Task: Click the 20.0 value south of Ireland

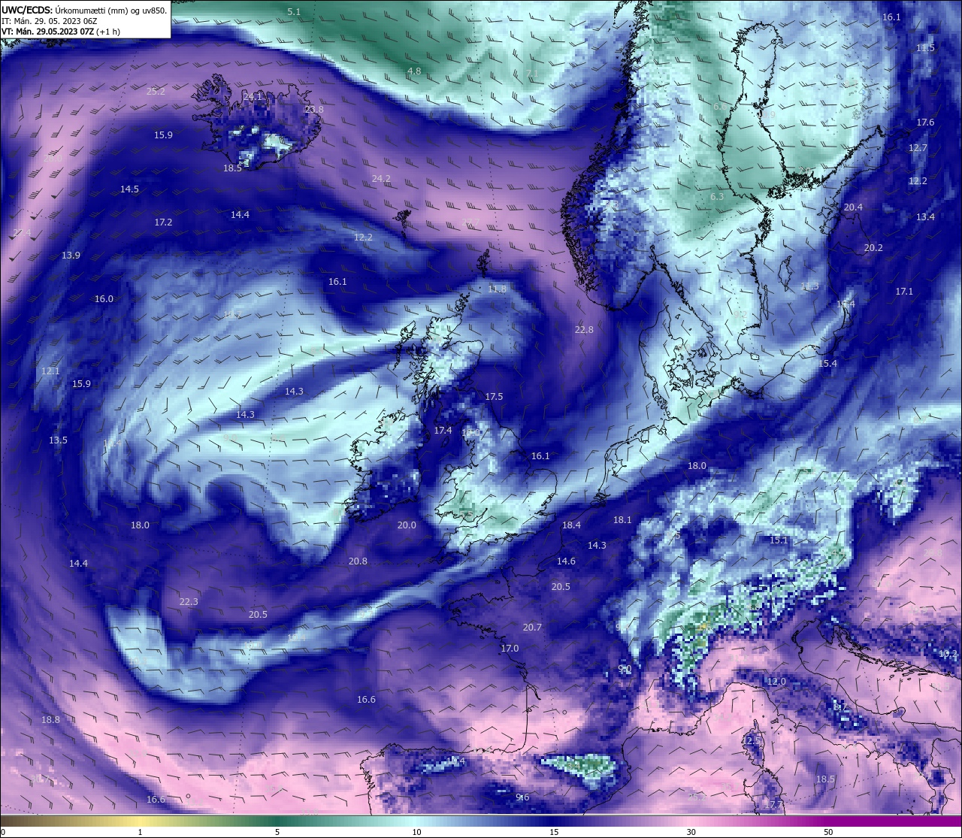Action: (407, 525)
